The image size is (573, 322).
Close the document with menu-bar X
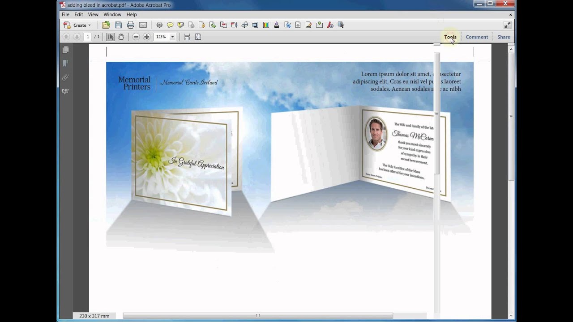tap(510, 14)
